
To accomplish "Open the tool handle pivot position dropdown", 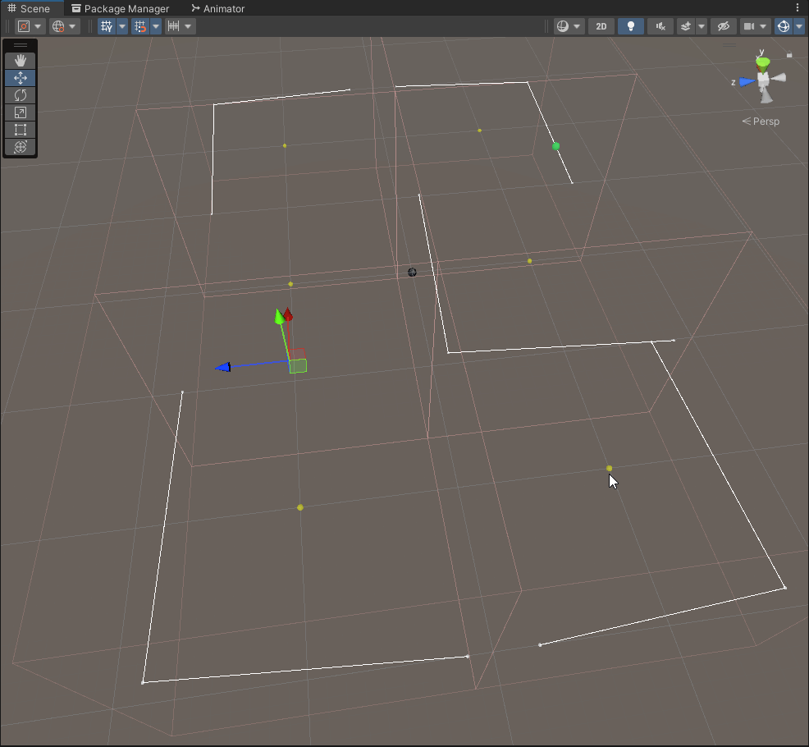I will coord(30,26).
